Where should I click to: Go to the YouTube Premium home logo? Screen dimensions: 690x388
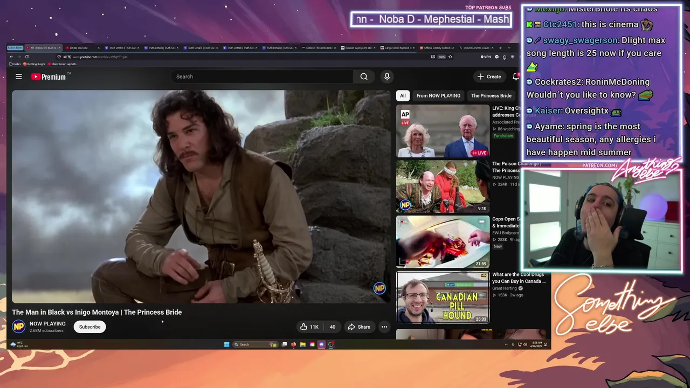coord(49,77)
